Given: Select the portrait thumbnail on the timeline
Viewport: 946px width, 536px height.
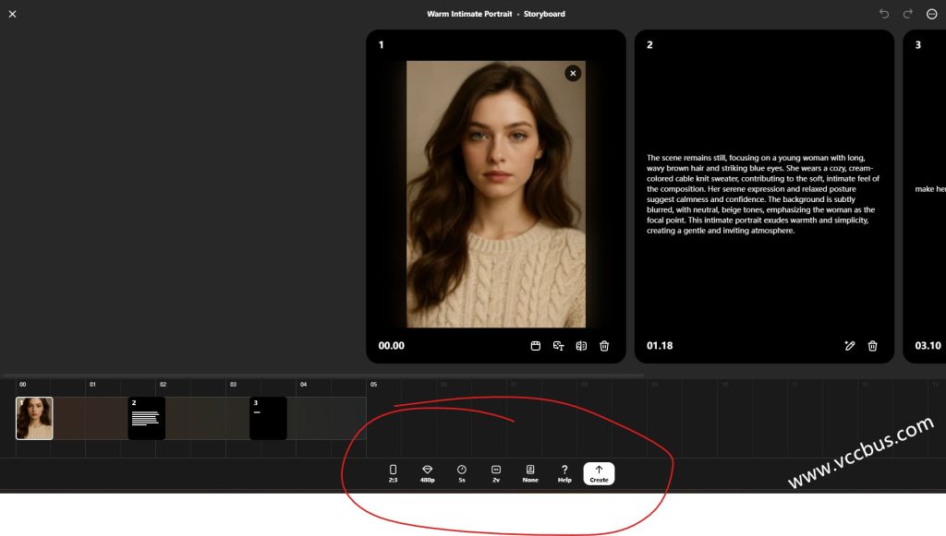Looking at the screenshot, I should point(34,418).
